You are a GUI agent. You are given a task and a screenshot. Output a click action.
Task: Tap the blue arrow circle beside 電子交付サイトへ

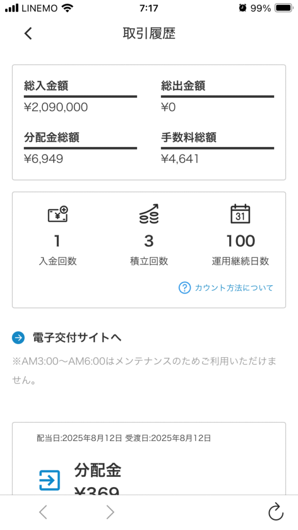coord(18,337)
